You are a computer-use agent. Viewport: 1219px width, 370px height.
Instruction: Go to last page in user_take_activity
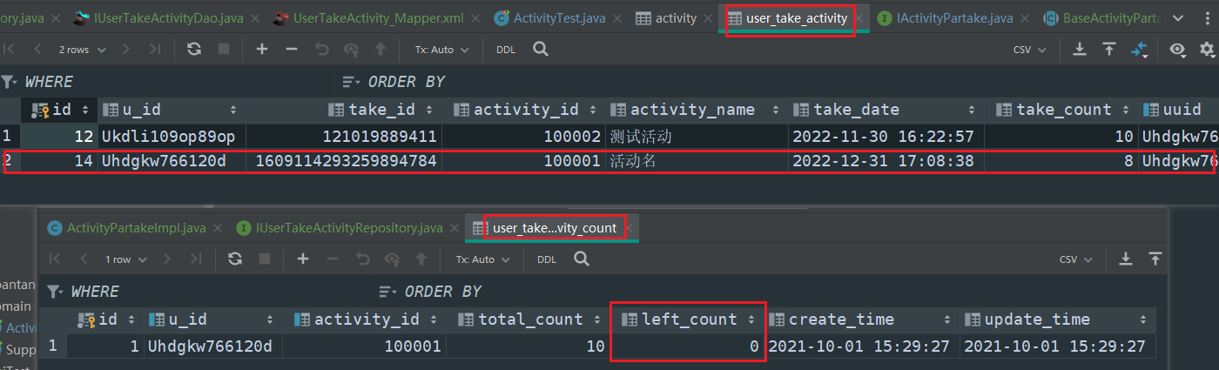(x=155, y=50)
